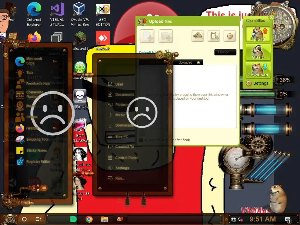This screenshot has width=300, height=225.
Task: Open the notification center icon in system tray
Action: 288,219
